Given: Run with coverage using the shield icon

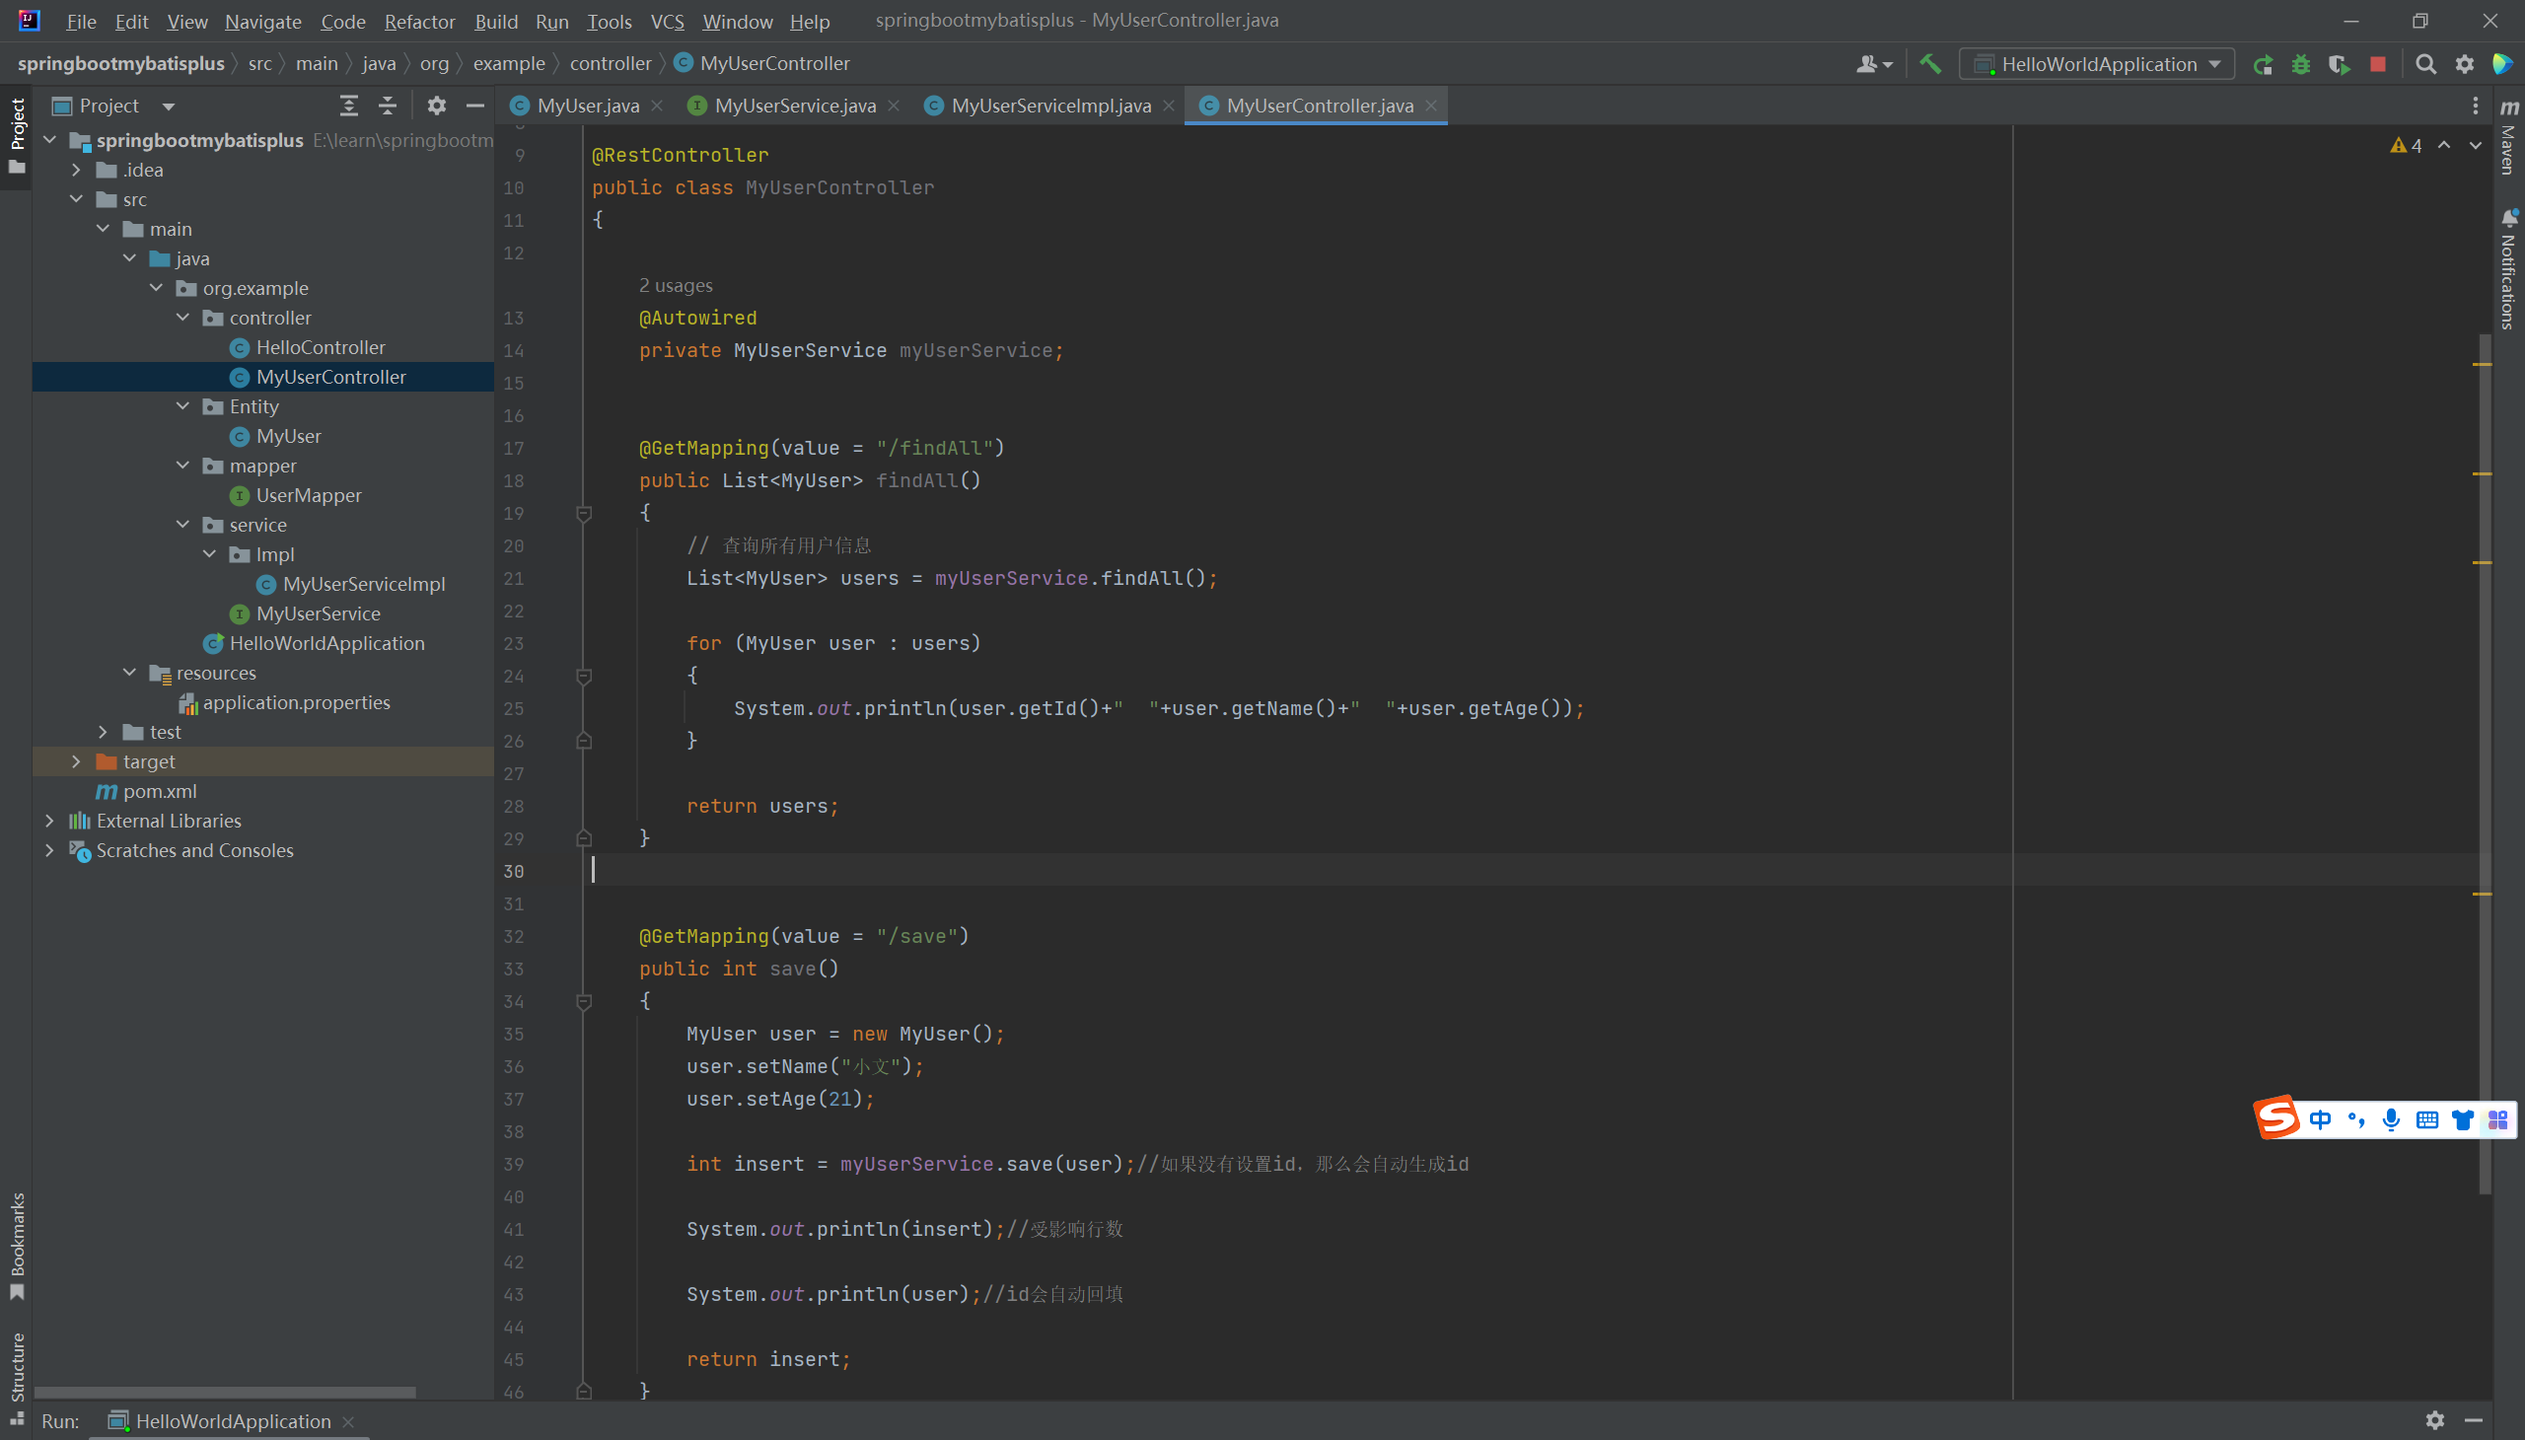Looking at the screenshot, I should coord(2339,65).
